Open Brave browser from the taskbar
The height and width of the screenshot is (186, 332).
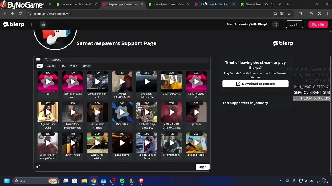pos(141,181)
